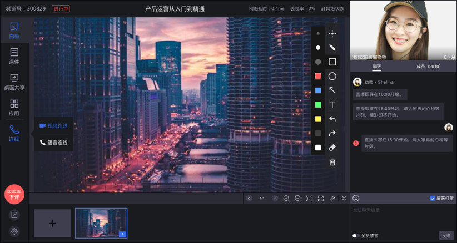The width and height of the screenshot is (457, 243).
Task: Toggle the 全员禁言 mute-all switch
Action: (356, 236)
